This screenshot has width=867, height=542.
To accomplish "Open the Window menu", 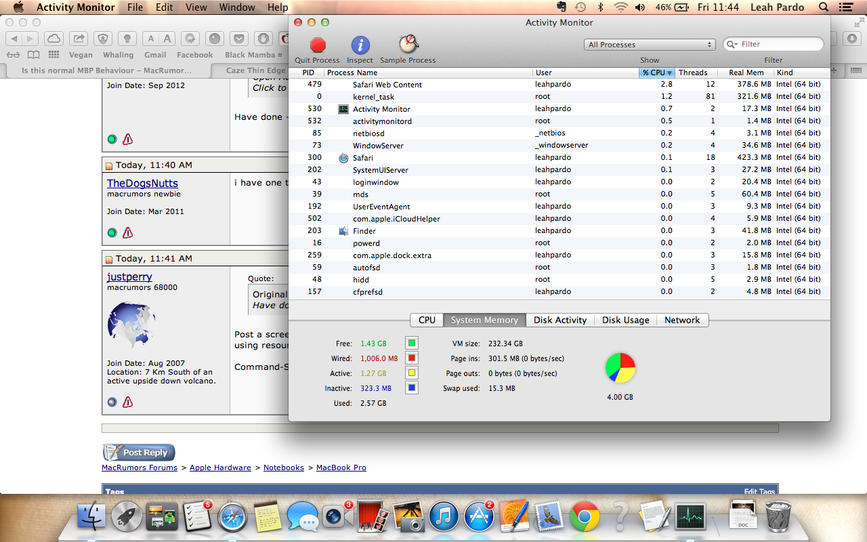I will coord(237,7).
